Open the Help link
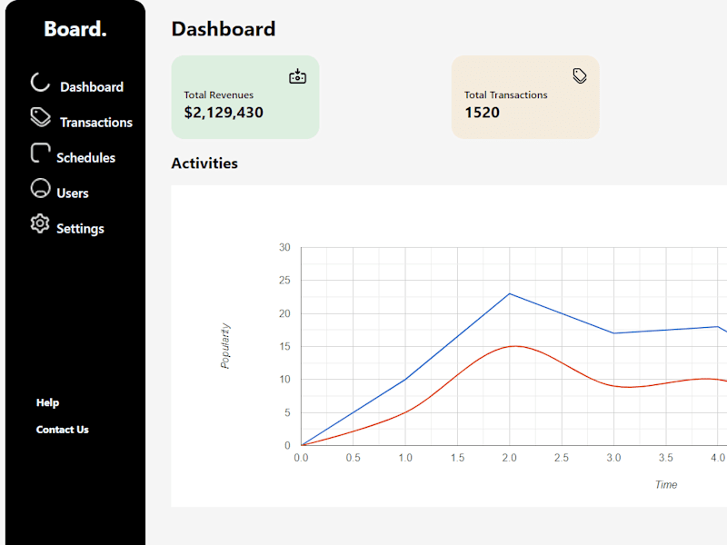The height and width of the screenshot is (545, 727). tap(48, 402)
